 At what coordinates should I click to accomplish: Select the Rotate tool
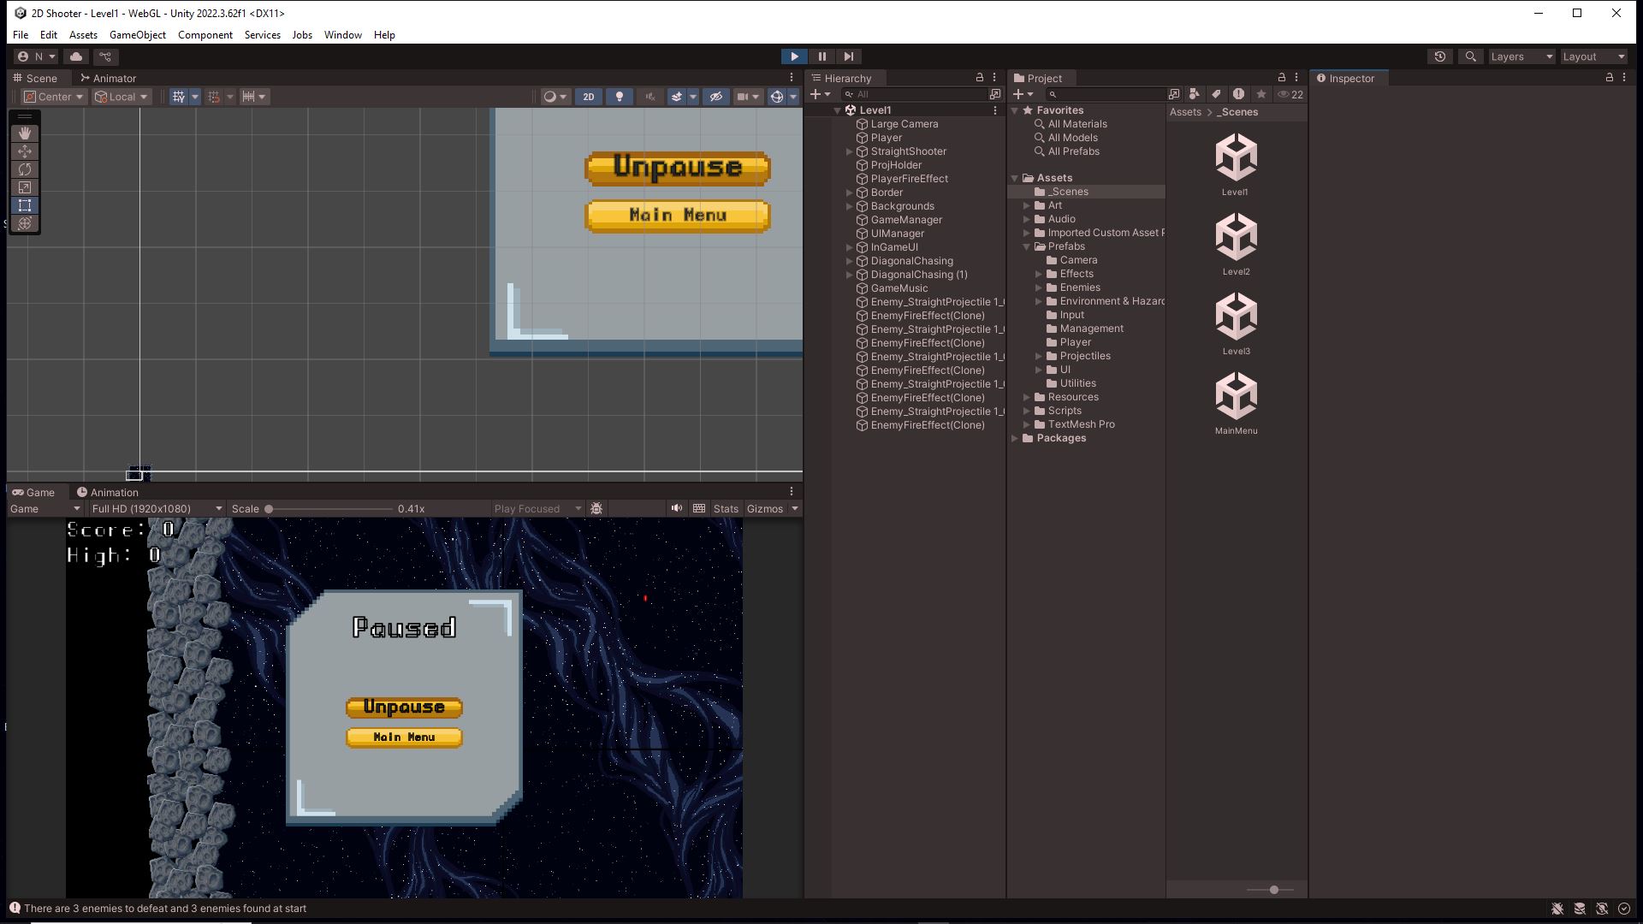tap(25, 169)
